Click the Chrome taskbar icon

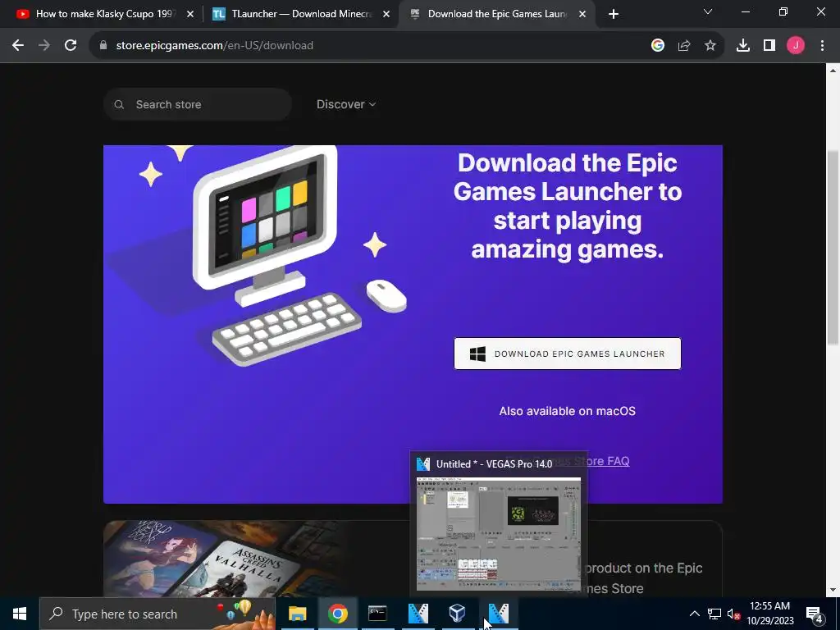337,614
